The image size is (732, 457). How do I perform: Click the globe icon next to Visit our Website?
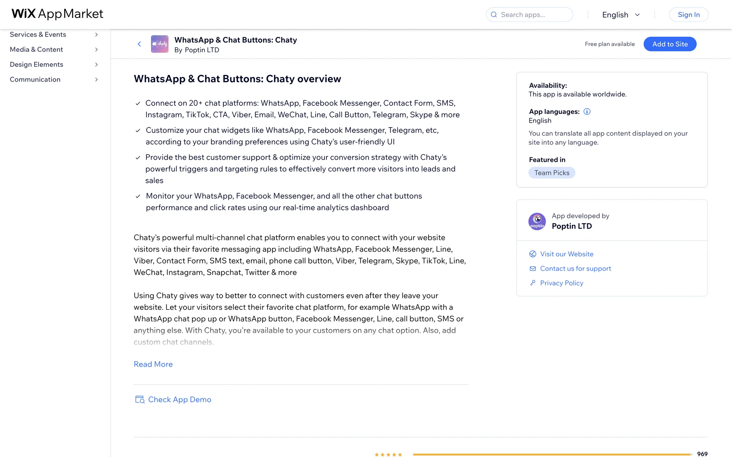533,254
